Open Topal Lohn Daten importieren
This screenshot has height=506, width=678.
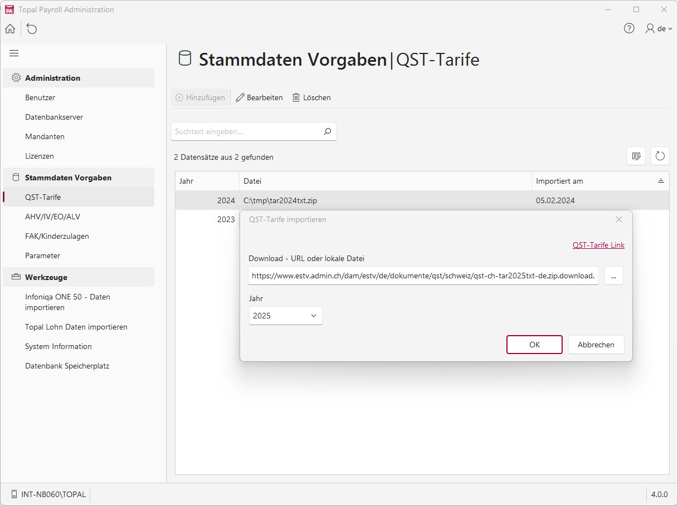76,327
